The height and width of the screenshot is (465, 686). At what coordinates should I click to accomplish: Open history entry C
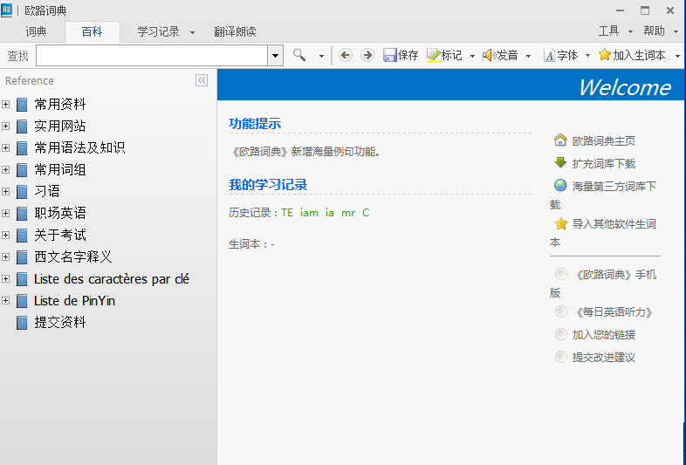[366, 213]
